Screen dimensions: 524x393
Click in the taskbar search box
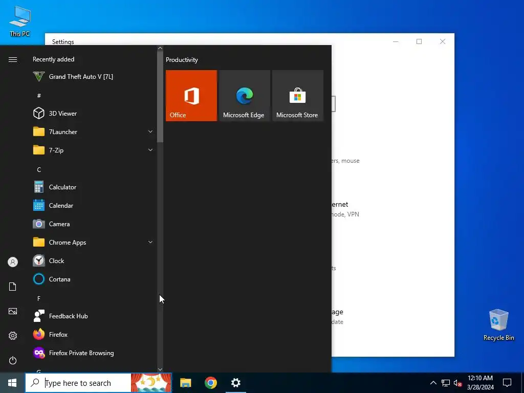click(x=78, y=383)
